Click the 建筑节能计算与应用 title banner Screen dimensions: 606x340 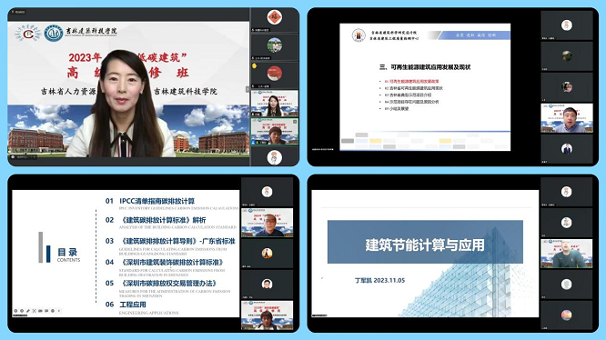(x=425, y=242)
